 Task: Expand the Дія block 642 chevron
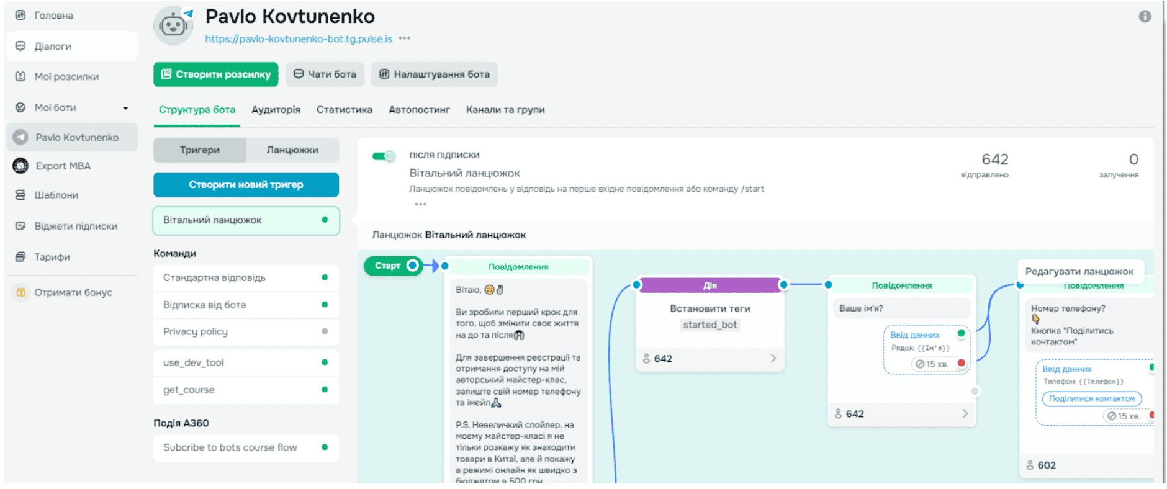[773, 358]
